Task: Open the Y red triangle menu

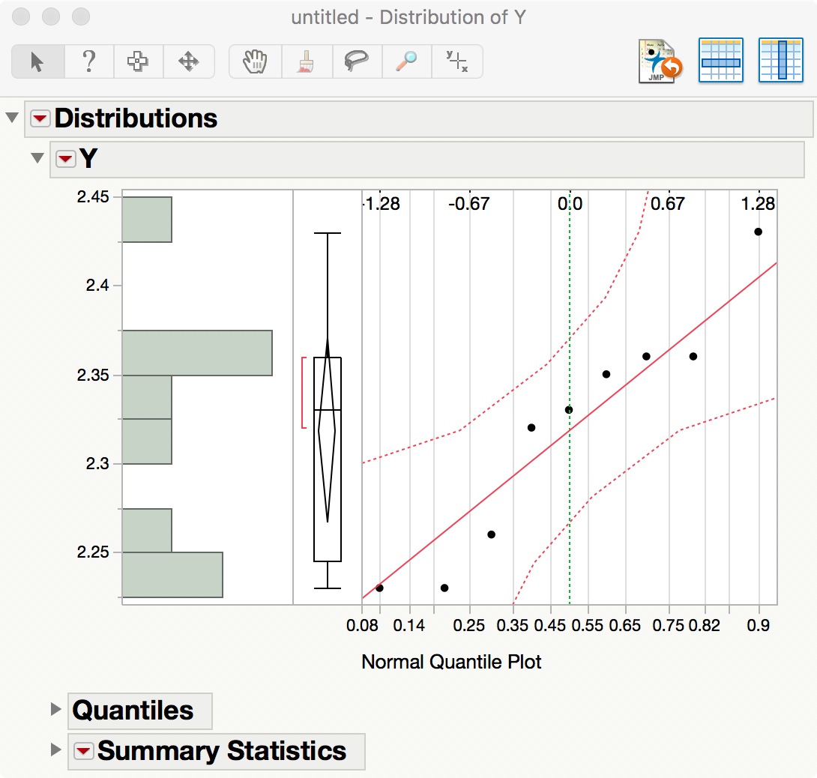Action: click(65, 159)
